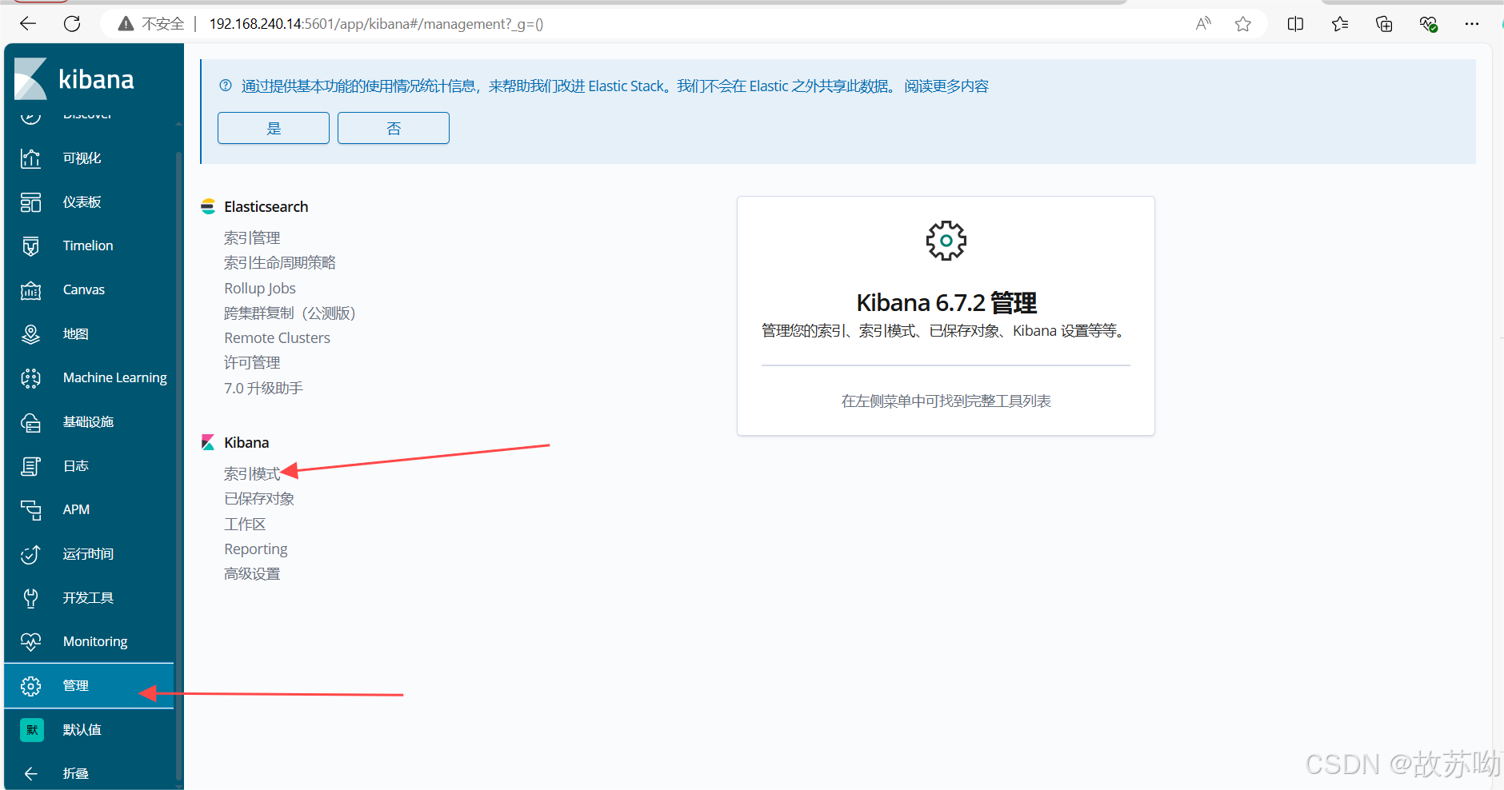1504x790 pixels.
Task: Open the 7.0 升级助手 upgrade assistant link
Action: [264, 389]
